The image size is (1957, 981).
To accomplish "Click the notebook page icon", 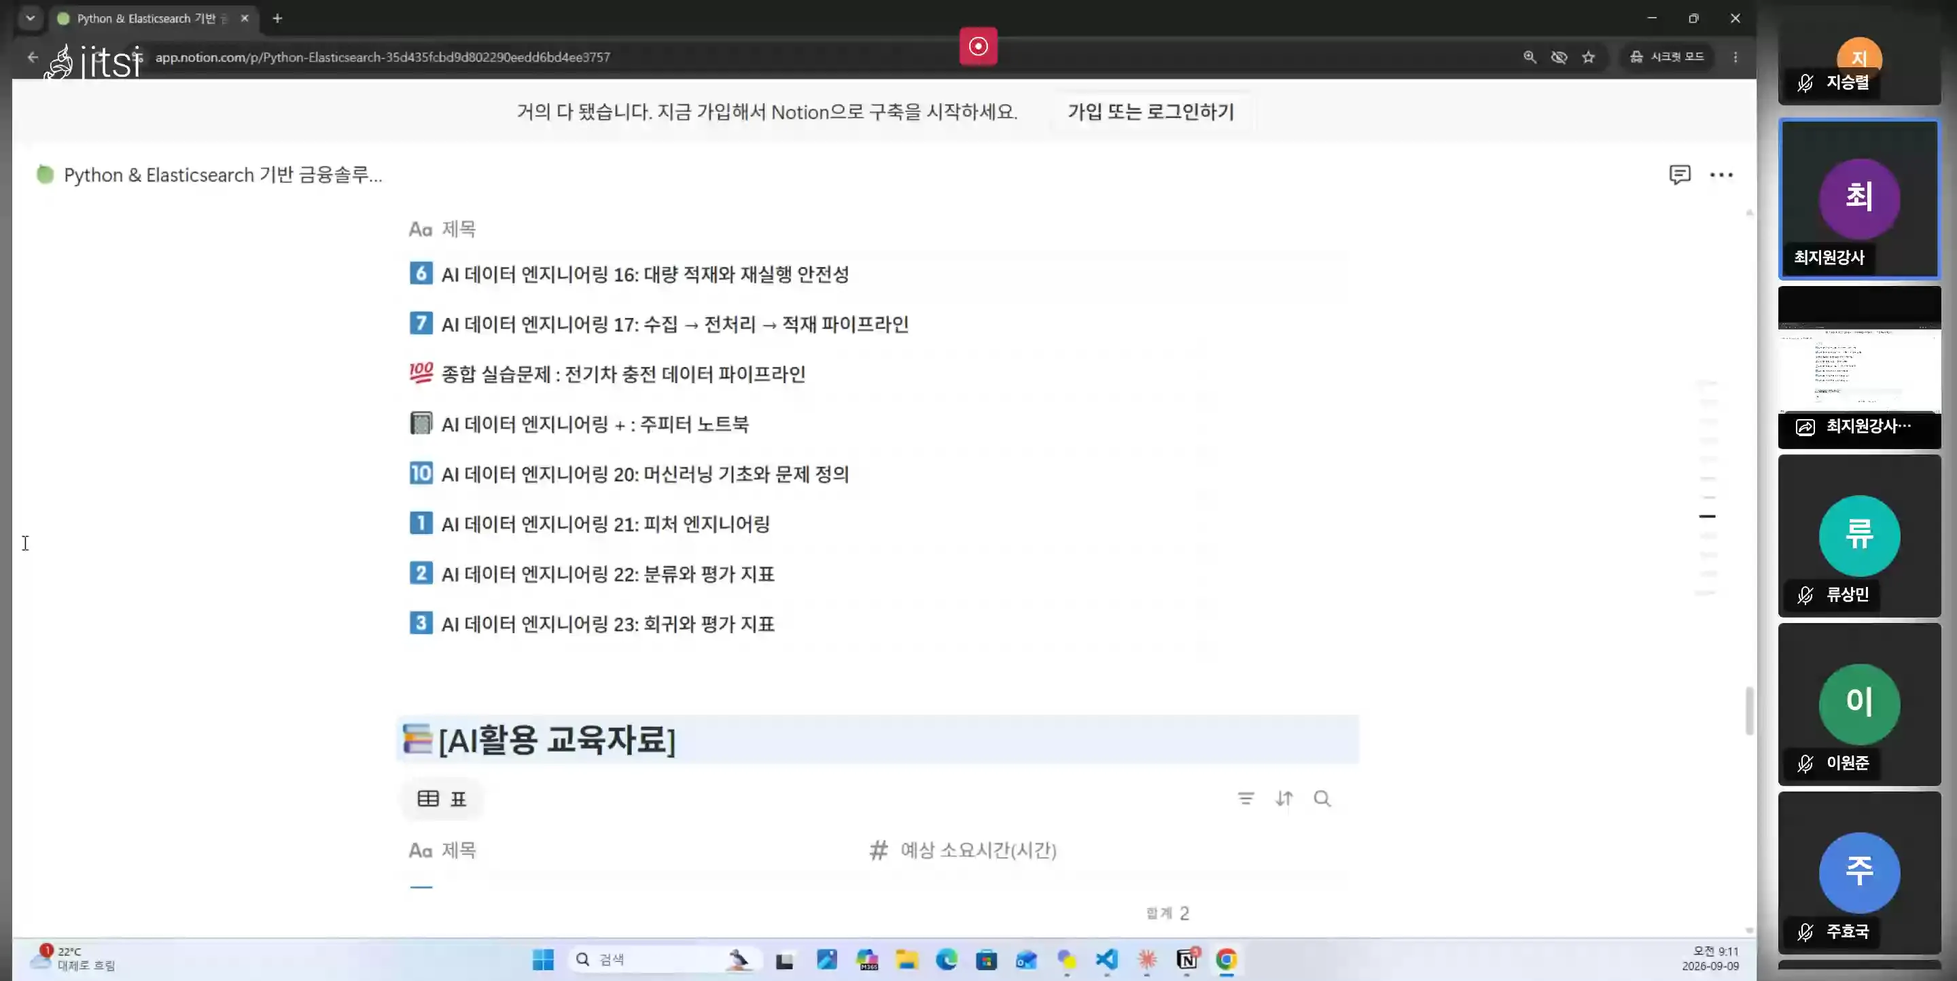I will coord(421,422).
